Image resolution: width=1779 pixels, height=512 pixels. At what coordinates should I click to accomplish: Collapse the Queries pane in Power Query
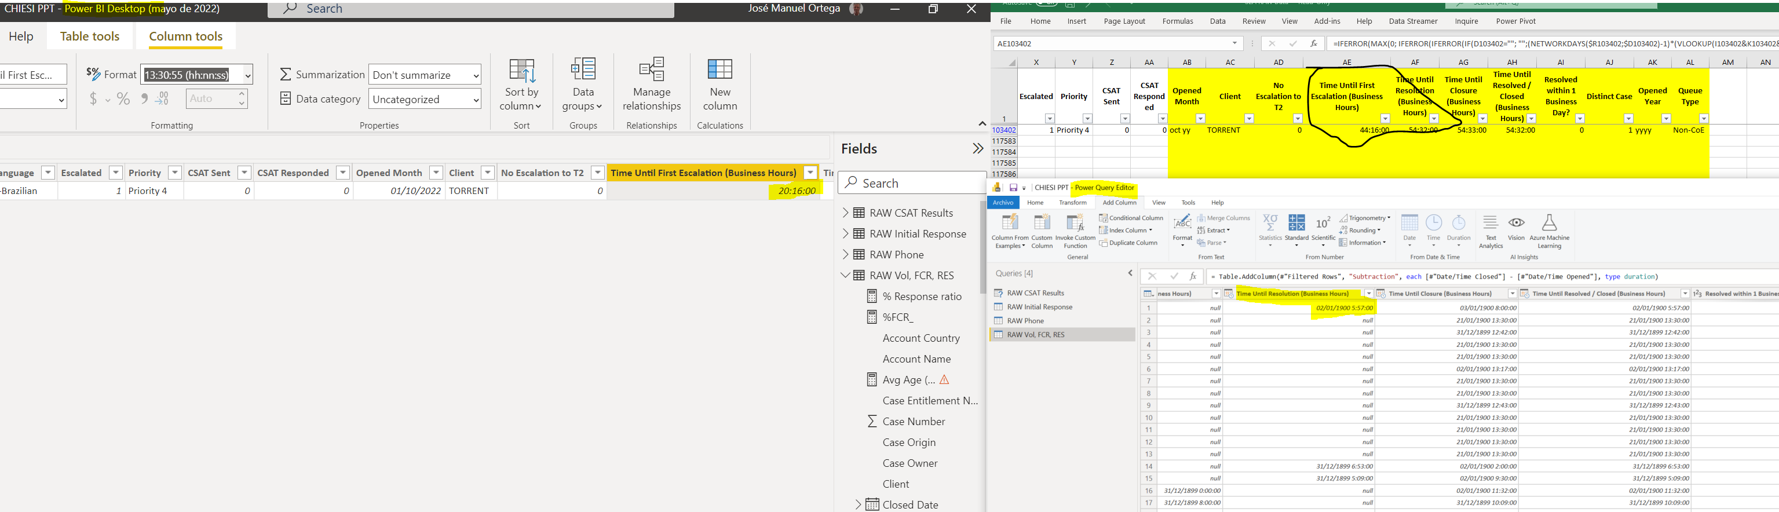tap(1130, 273)
